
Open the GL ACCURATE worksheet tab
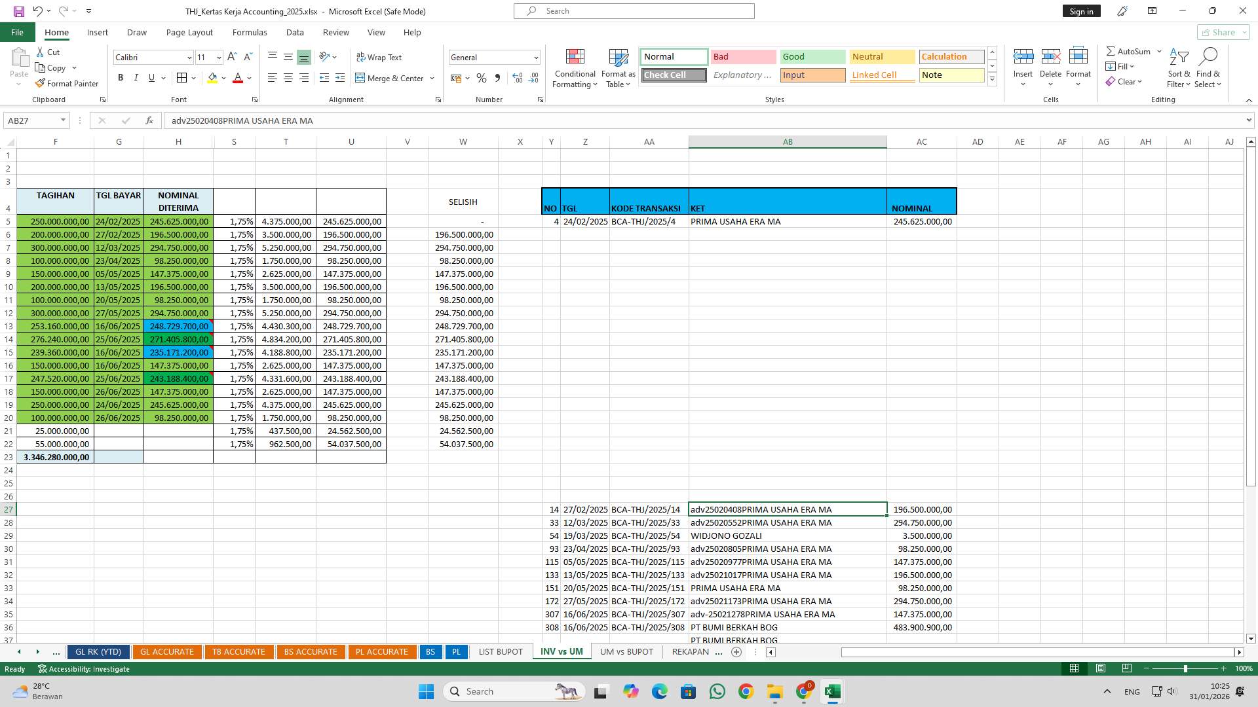click(x=167, y=651)
